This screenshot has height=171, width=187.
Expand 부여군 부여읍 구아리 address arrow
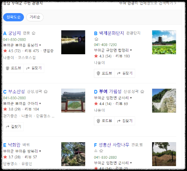tap(40, 103)
